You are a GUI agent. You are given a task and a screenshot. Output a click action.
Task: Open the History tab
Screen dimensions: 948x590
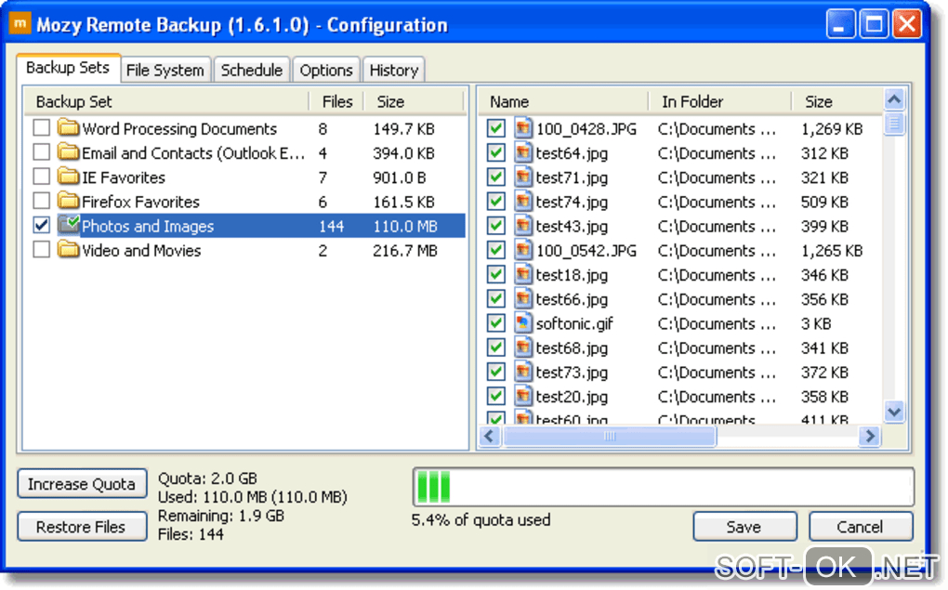(393, 70)
